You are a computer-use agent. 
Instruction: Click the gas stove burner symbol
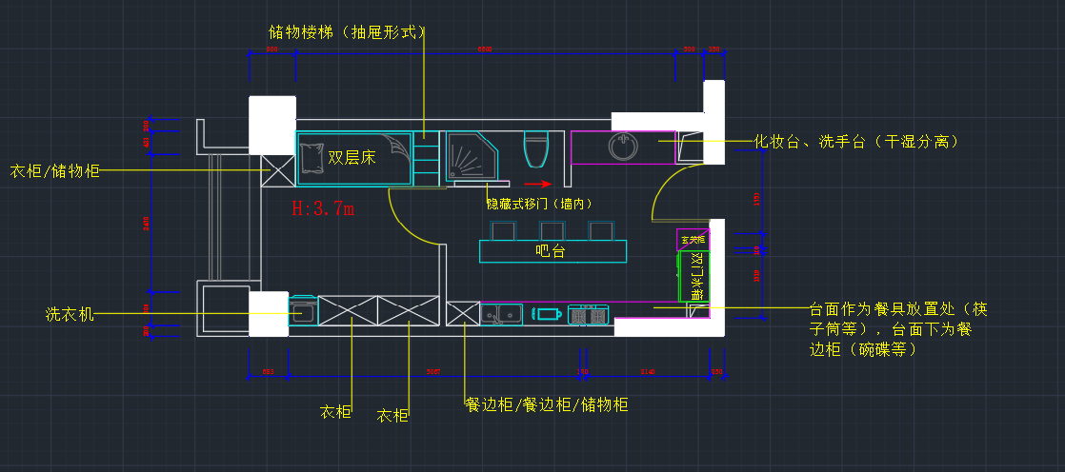tap(588, 315)
